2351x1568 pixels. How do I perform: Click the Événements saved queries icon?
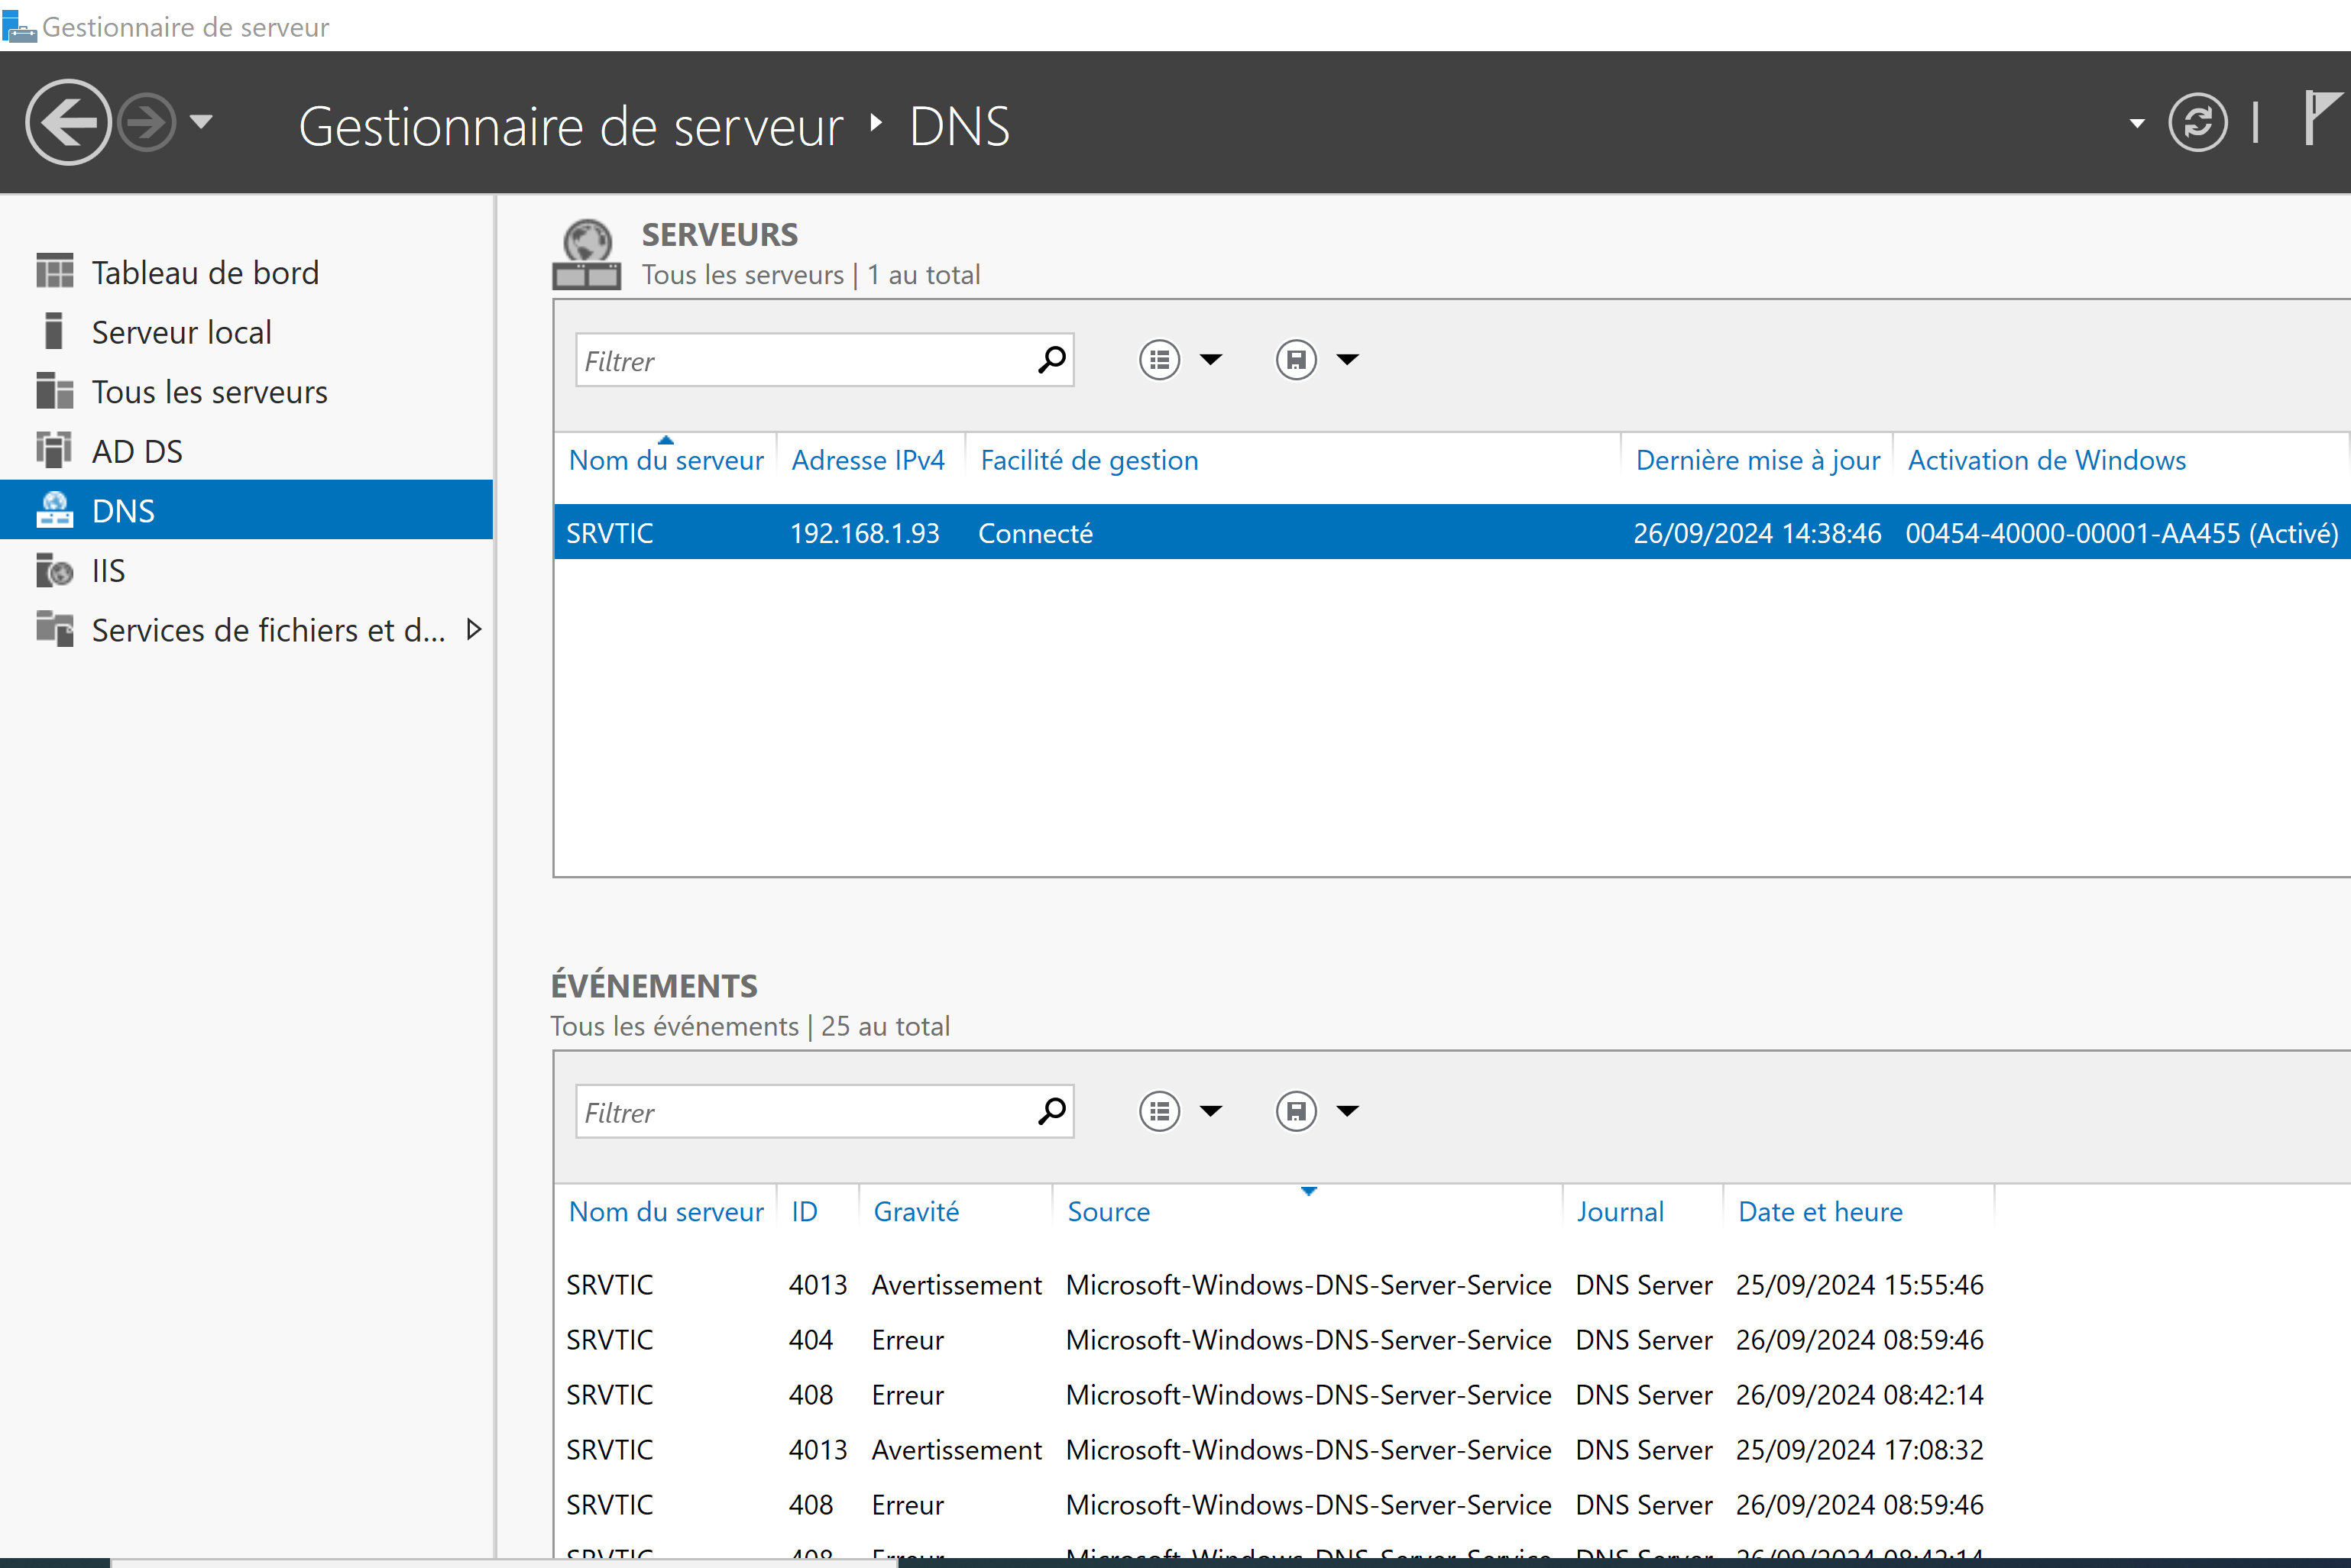(x=1296, y=1111)
